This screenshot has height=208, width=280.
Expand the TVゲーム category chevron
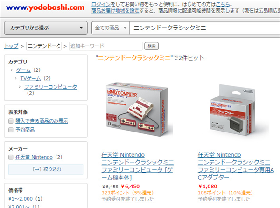coord(16,78)
